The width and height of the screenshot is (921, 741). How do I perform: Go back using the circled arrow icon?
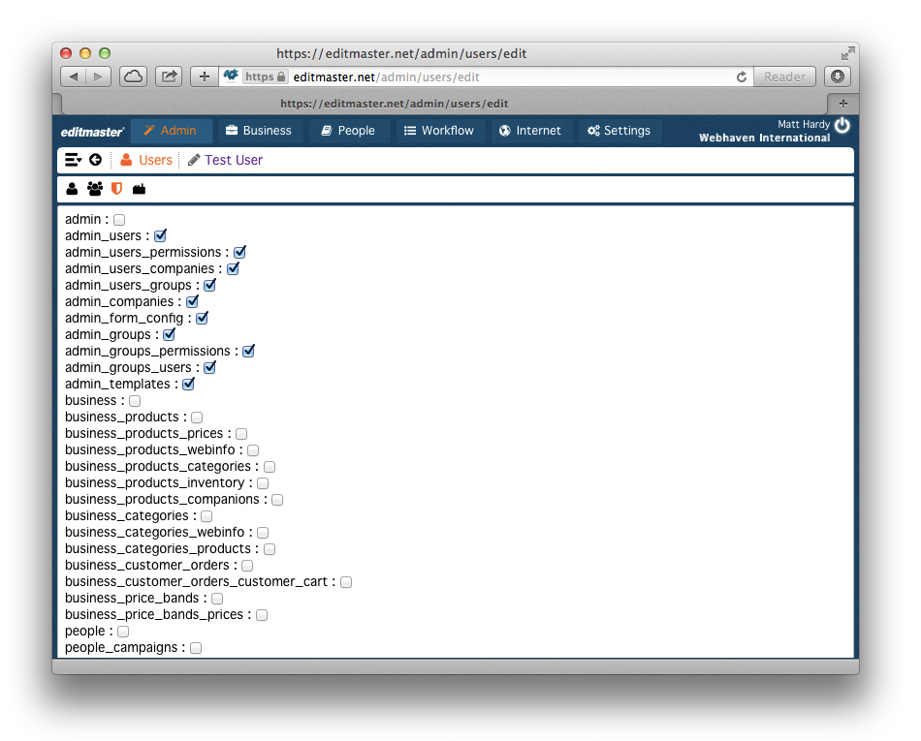[95, 160]
